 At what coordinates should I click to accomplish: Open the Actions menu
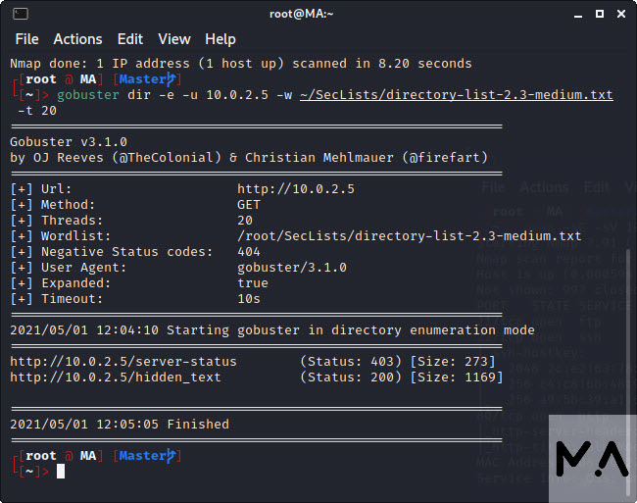77,39
